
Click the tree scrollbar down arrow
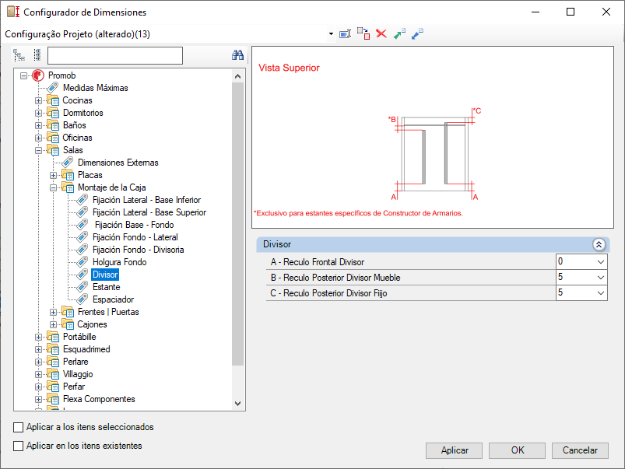237,403
